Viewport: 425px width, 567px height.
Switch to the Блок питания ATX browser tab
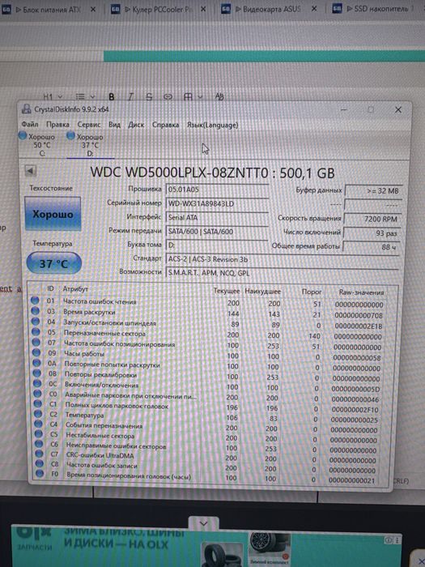(49, 10)
